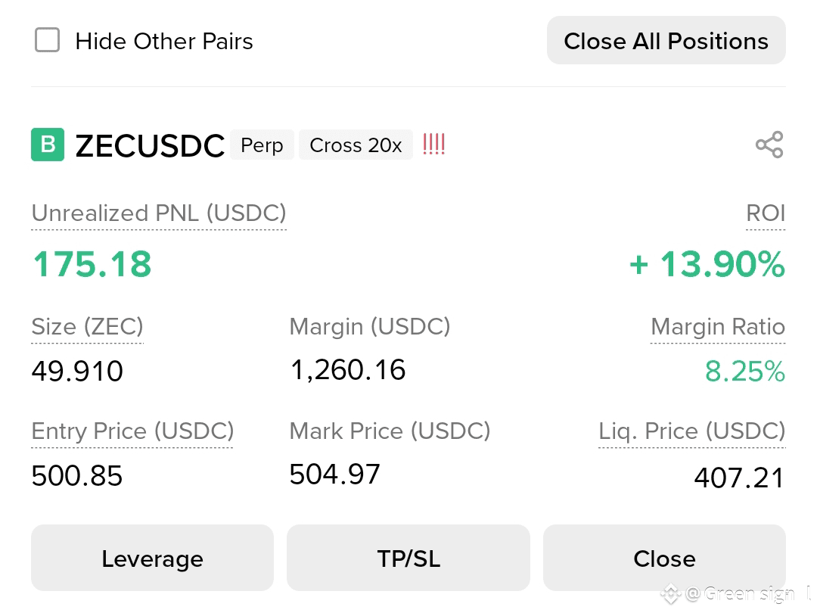Screen dimensions: 817x613
Task: Click the Liq. Price (USDC) label
Action: click(x=692, y=431)
